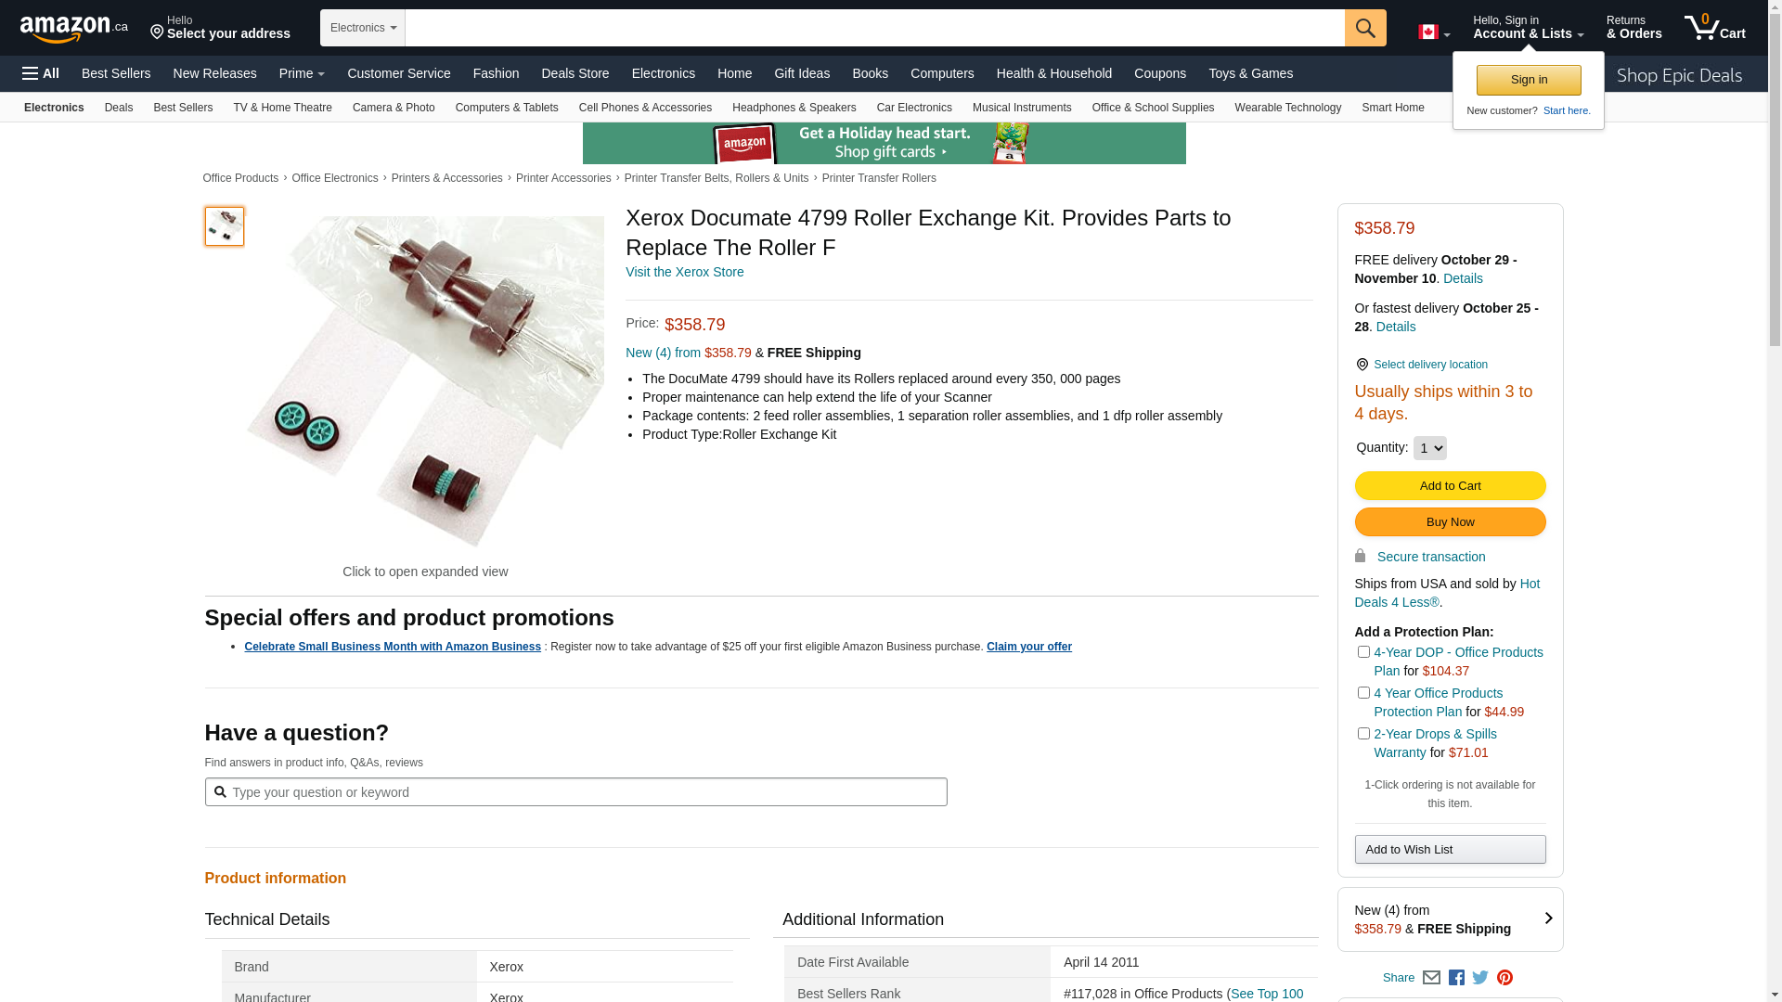The width and height of the screenshot is (1782, 1002).
Task: Click the Amazon.ca logo
Action: tap(73, 29)
